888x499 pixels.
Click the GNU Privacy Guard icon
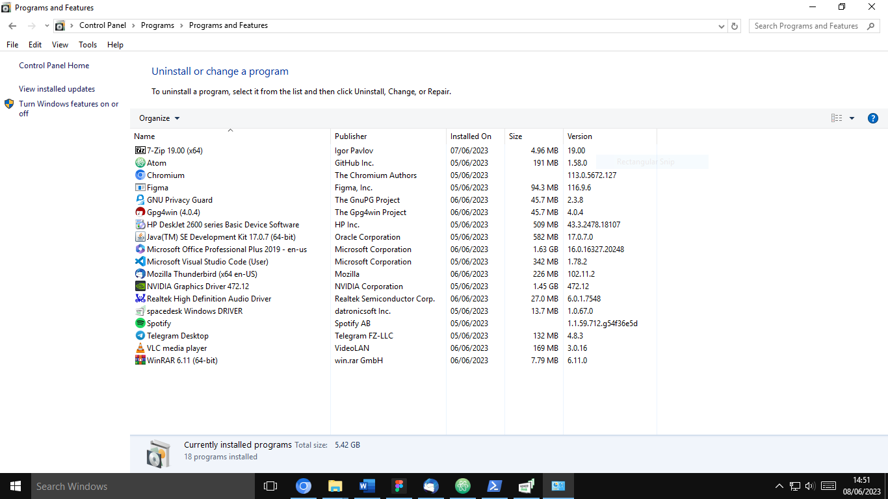140,199
